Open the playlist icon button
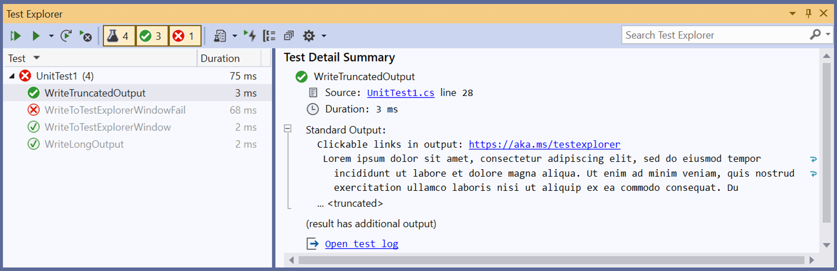Image resolution: width=837 pixels, height=271 pixels. click(x=220, y=36)
